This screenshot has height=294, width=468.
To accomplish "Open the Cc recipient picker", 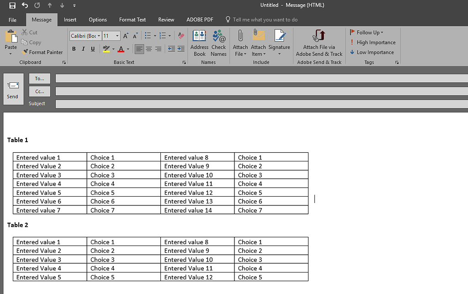I will 39,91.
